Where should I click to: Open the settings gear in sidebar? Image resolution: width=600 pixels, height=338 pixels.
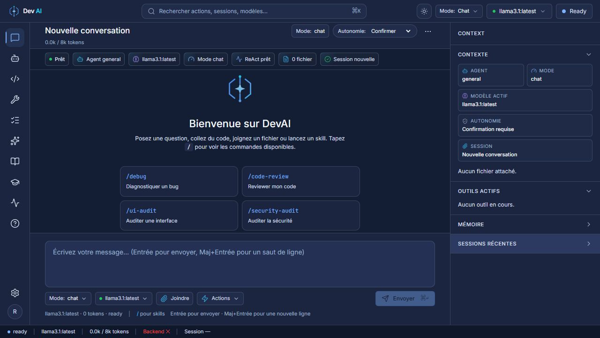(x=15, y=293)
